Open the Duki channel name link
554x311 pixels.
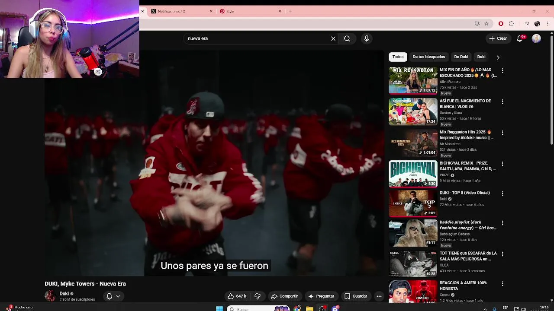pyautogui.click(x=64, y=293)
